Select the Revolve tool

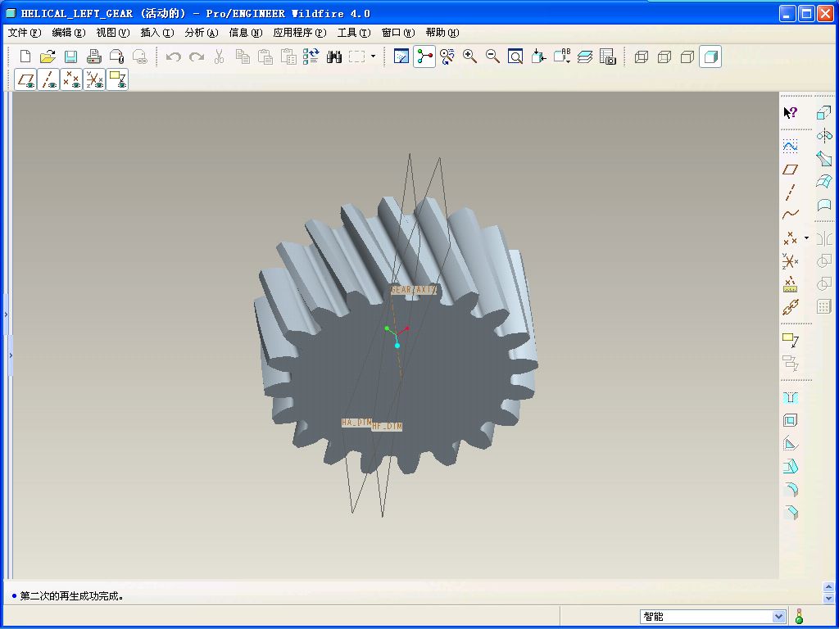tap(824, 135)
